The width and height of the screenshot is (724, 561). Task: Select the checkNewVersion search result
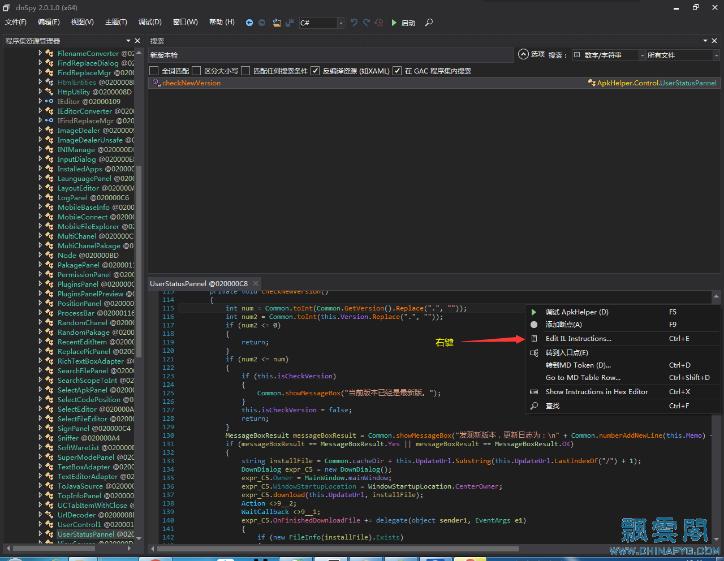tap(434, 83)
